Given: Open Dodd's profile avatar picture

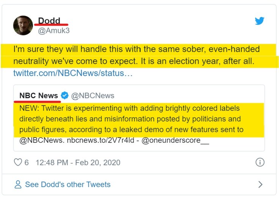Looking at the screenshot, I should 23,25.
